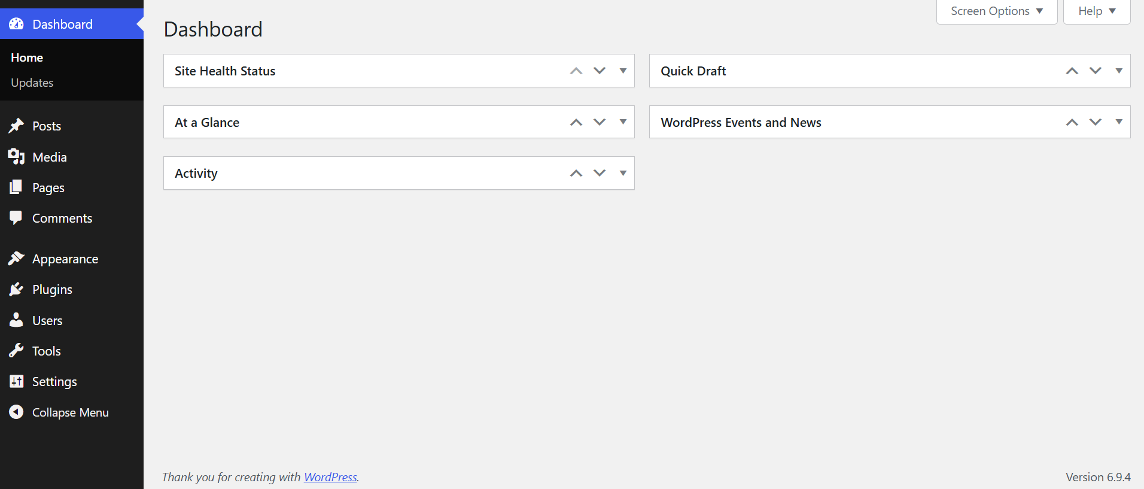
Task: Click the Plugins plug icon
Action: point(16,289)
